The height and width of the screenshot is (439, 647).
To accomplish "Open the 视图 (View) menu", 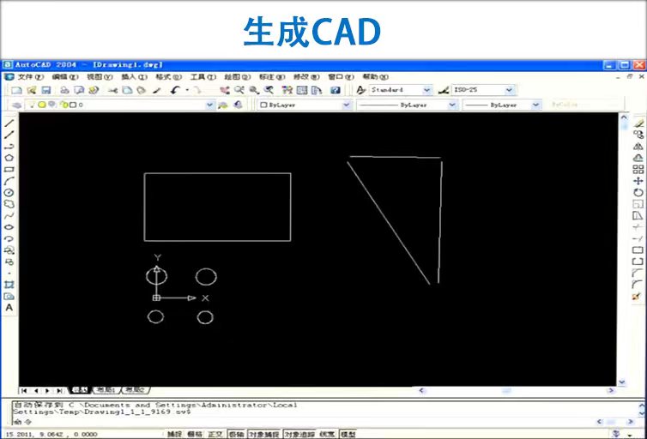I will click(100, 77).
